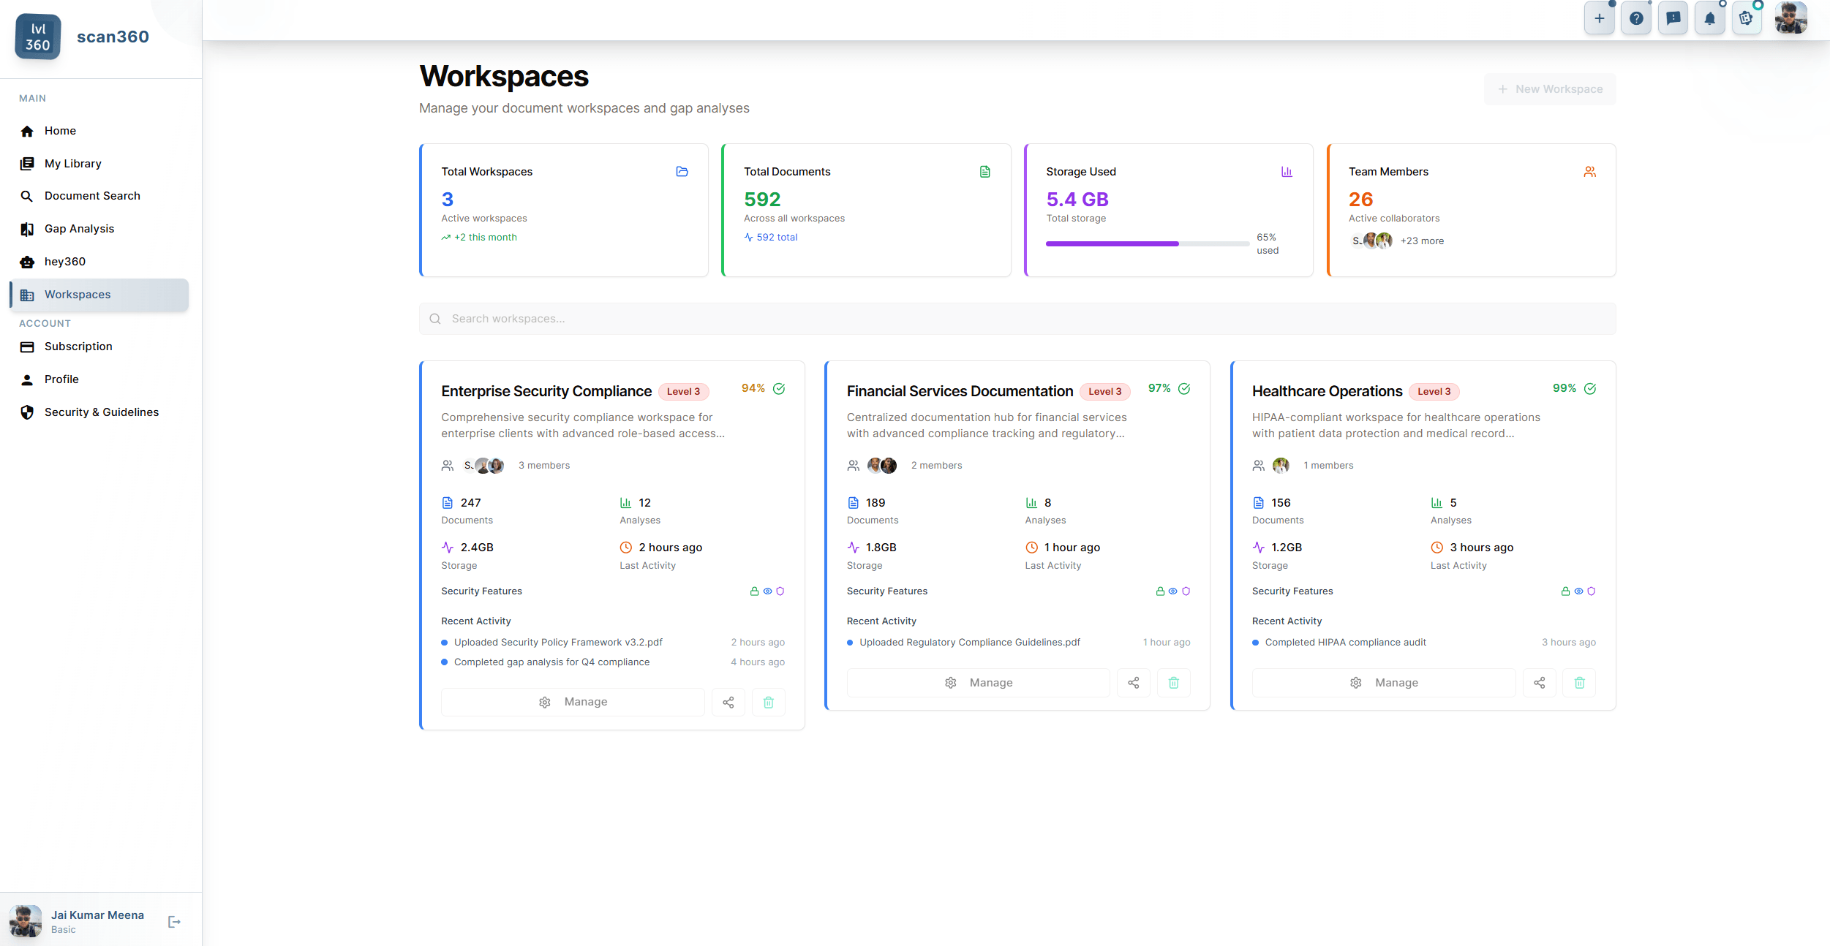Click the logout icon beside Jai Kumar Meena
Image resolution: width=1830 pixels, height=946 pixels.
pyautogui.click(x=174, y=921)
